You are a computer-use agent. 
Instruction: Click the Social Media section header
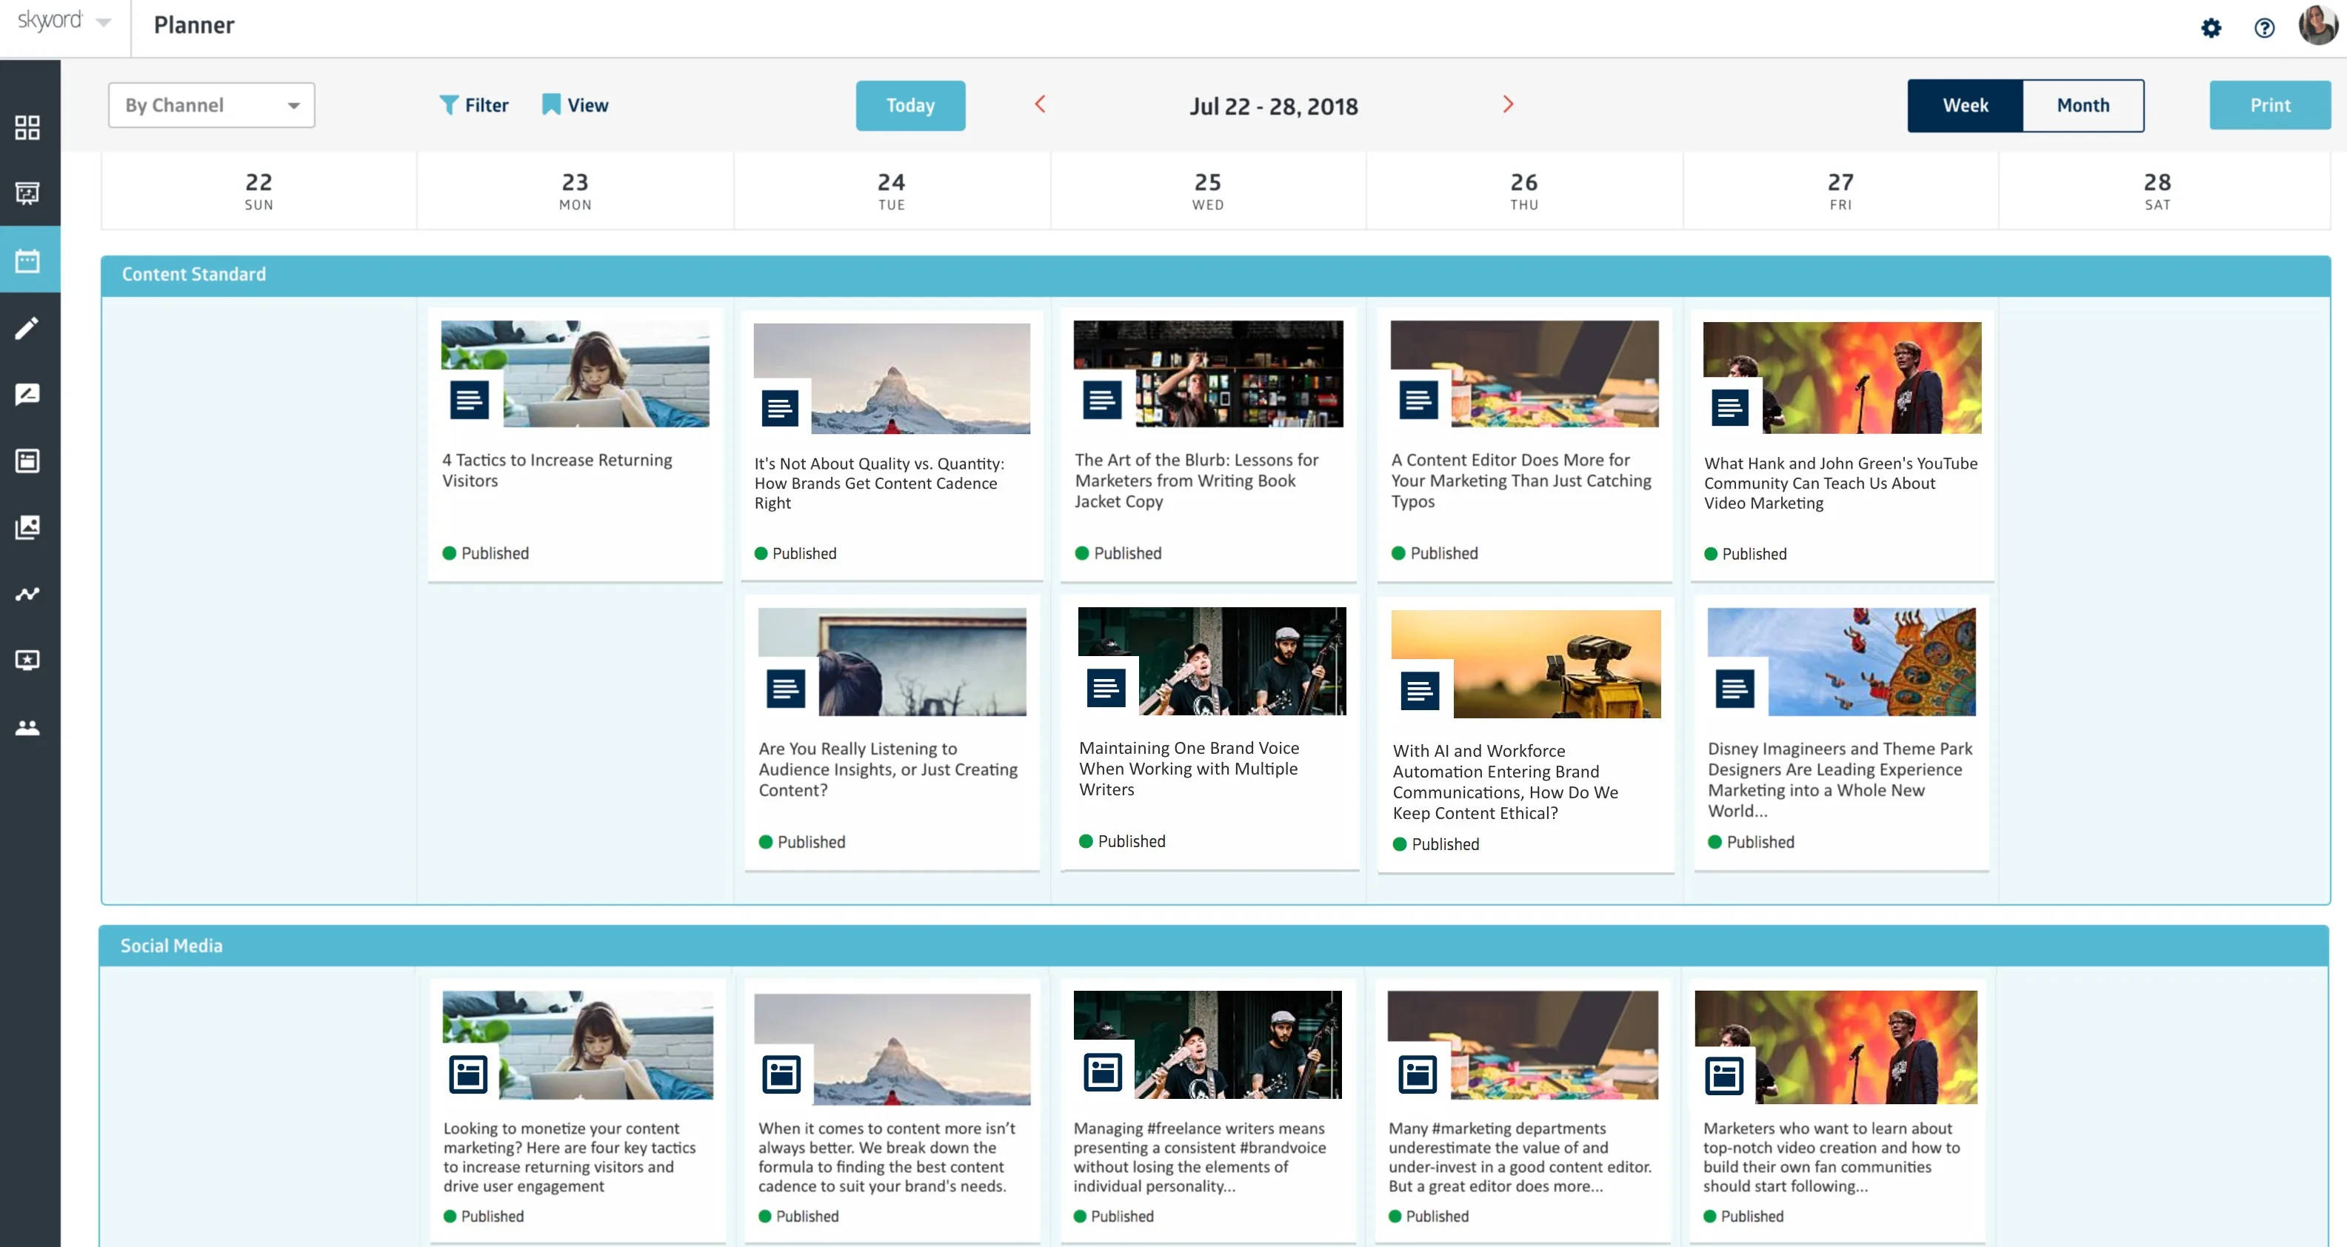[171, 946]
